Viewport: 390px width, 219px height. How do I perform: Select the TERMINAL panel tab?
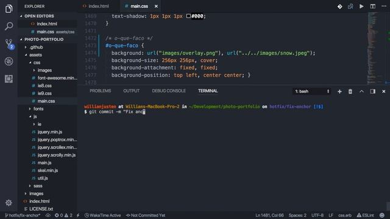(x=208, y=91)
